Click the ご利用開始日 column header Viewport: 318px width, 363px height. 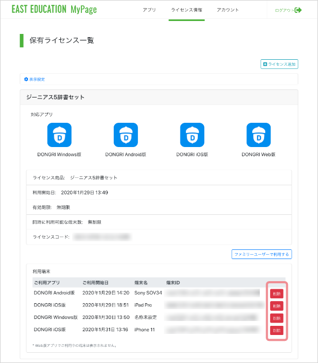tap(95, 283)
